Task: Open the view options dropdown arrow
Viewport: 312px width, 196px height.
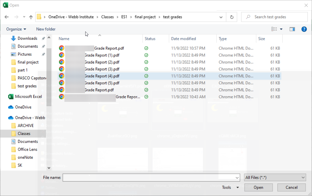Action: click(x=281, y=29)
